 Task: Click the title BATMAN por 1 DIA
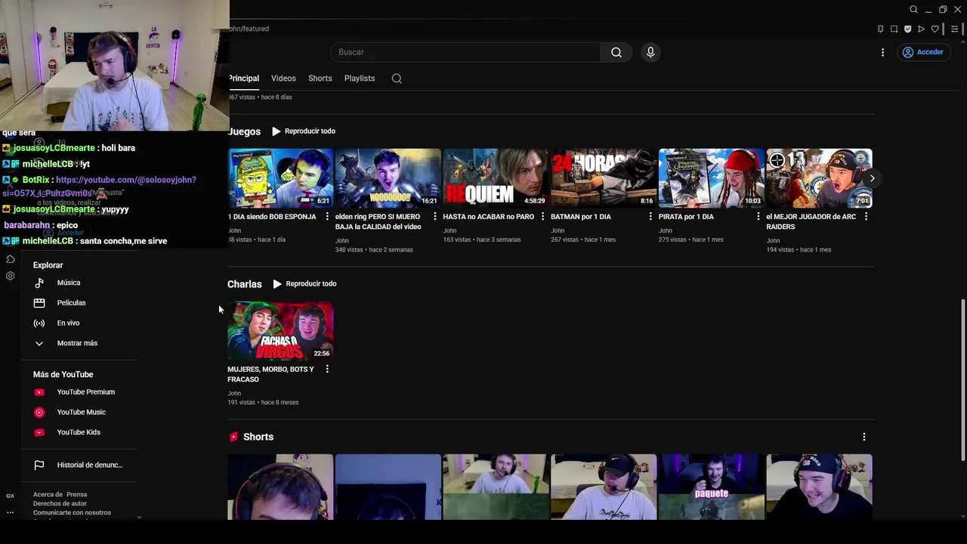coord(581,217)
